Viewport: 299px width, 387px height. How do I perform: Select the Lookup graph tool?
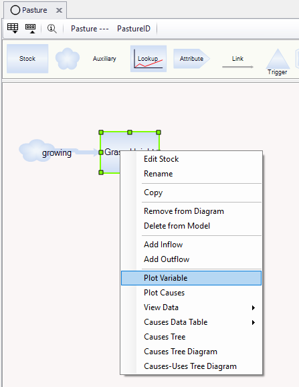point(148,59)
